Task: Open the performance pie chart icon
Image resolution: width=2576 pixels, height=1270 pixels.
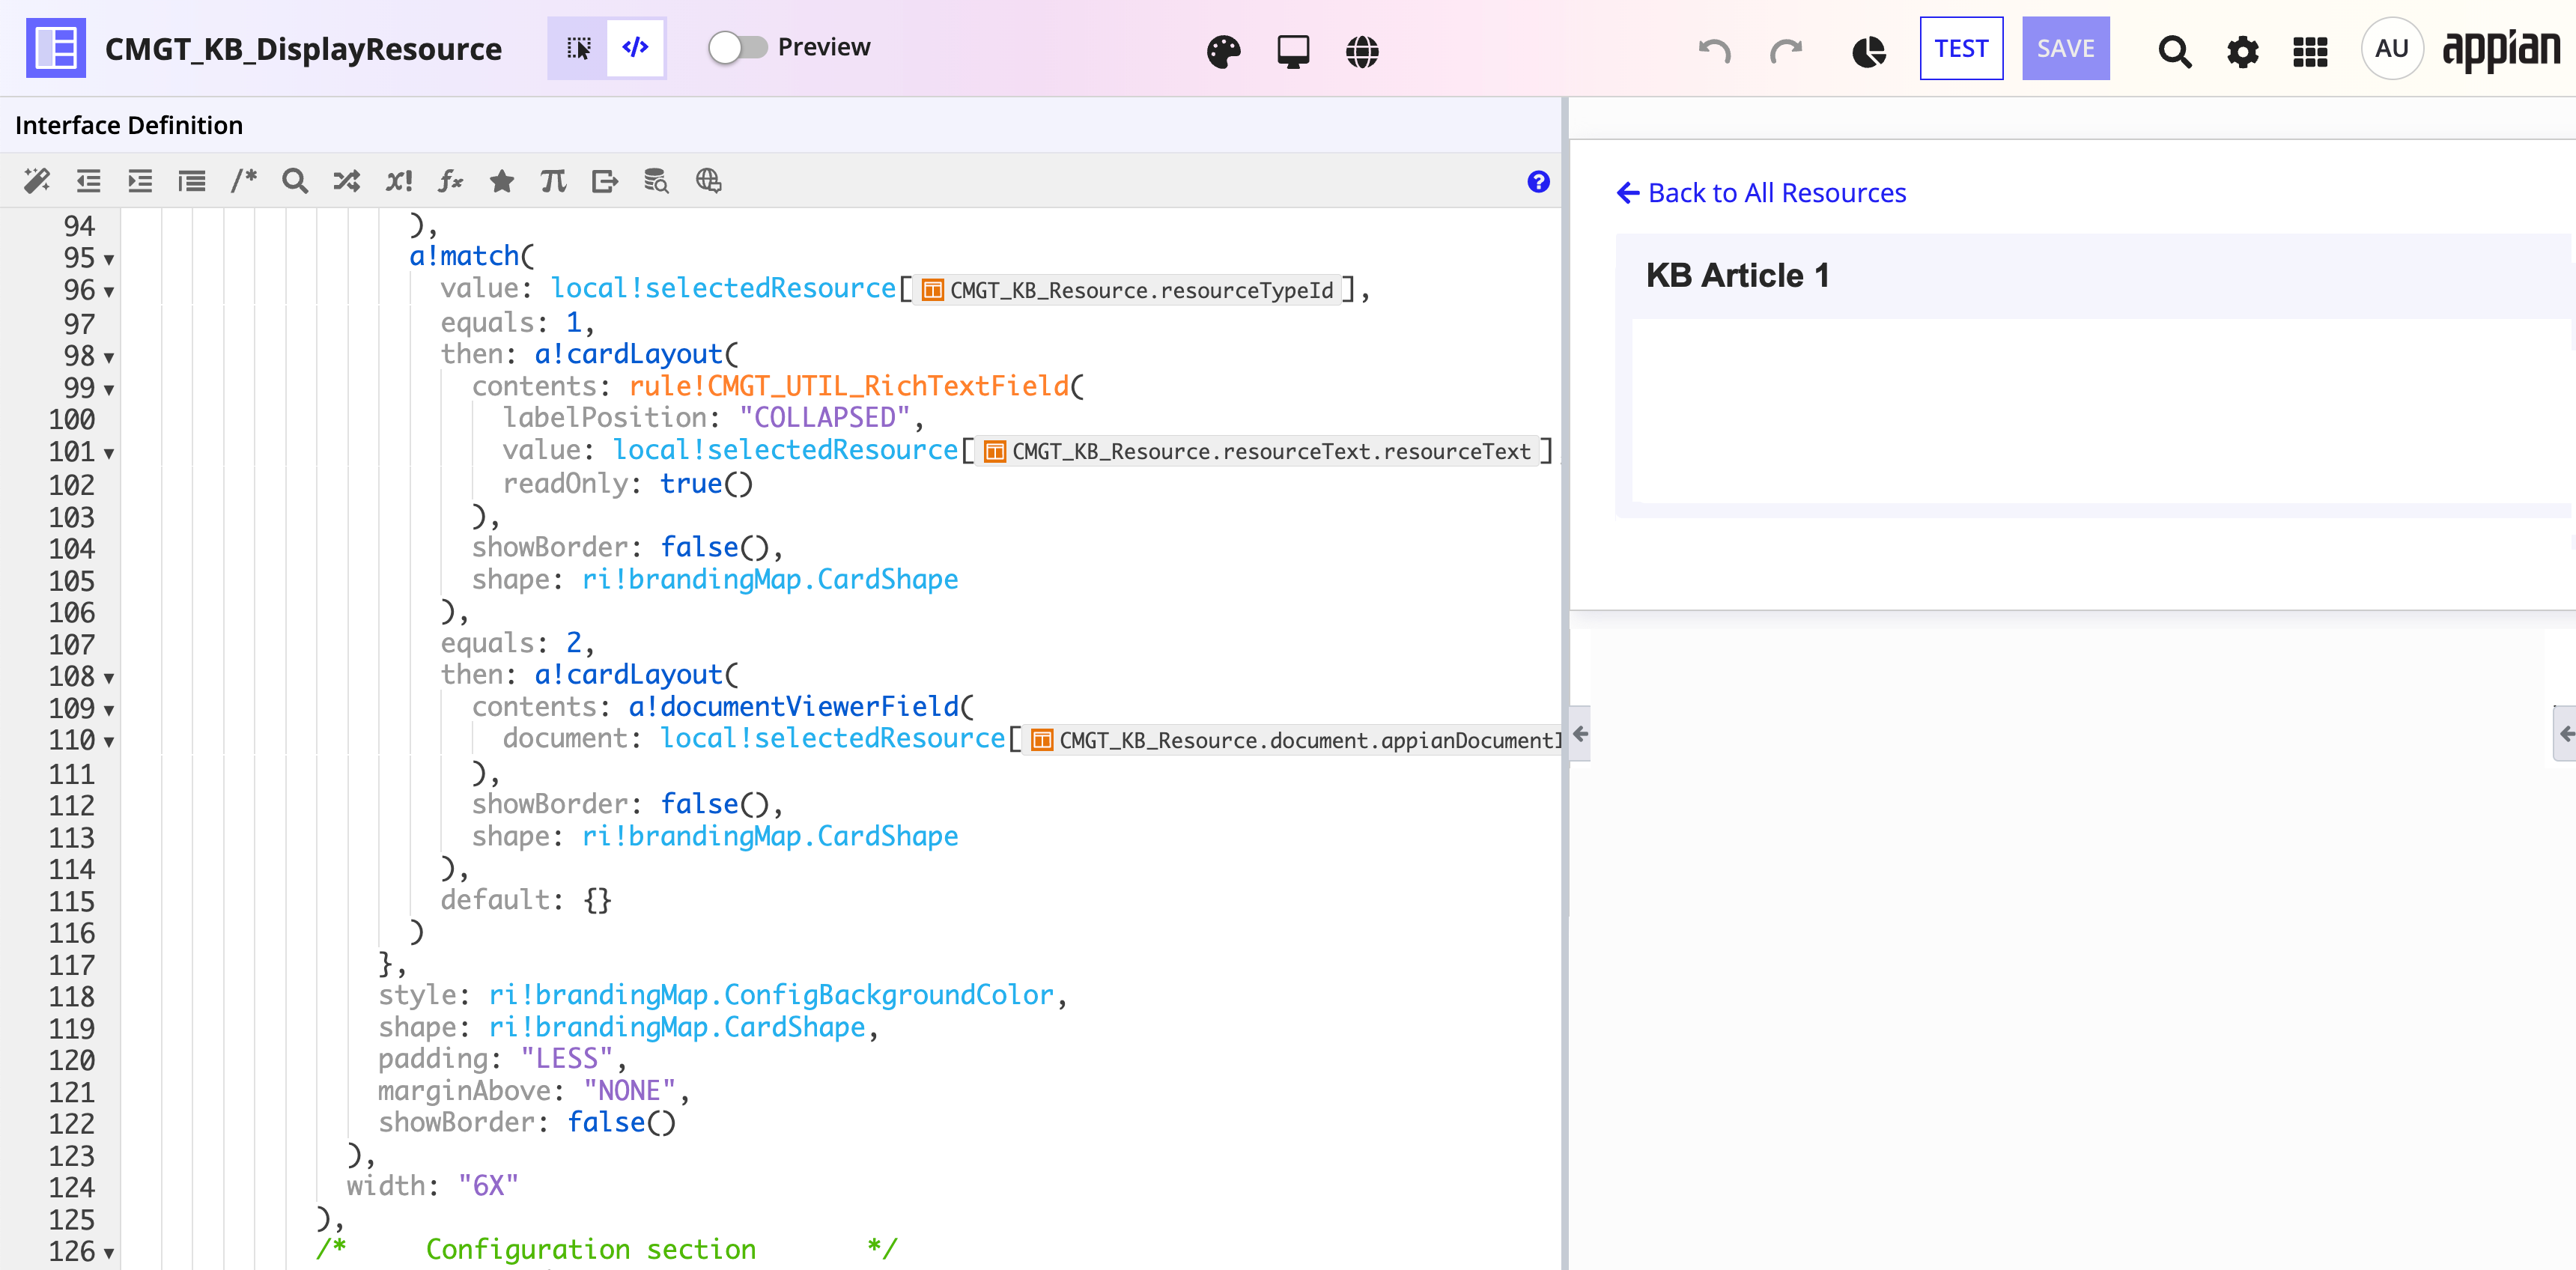Action: coord(1868,51)
